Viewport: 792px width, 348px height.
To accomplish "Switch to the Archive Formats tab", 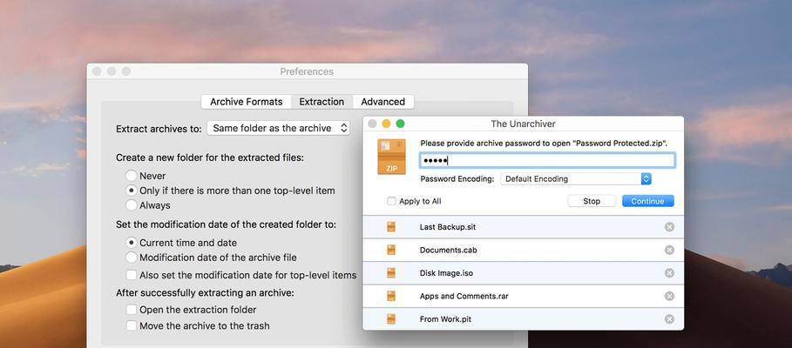I will click(246, 102).
